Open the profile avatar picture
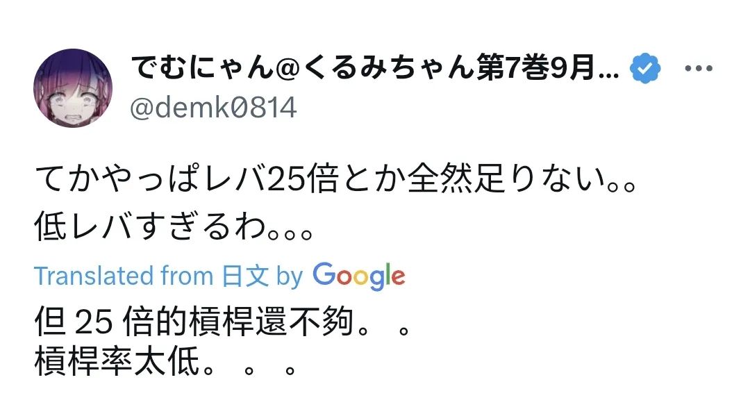 72,88
